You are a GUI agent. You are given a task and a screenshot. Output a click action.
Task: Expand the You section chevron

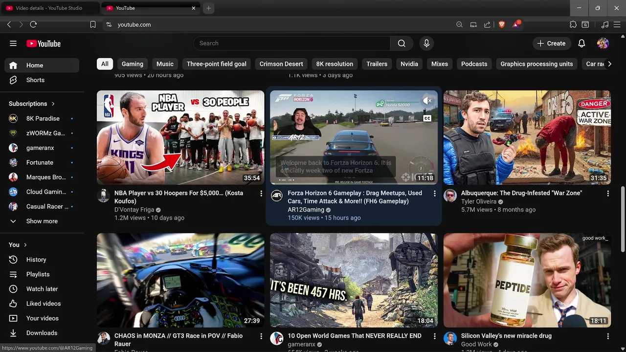25,245
